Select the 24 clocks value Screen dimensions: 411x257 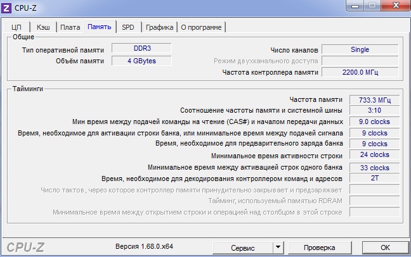point(375,154)
